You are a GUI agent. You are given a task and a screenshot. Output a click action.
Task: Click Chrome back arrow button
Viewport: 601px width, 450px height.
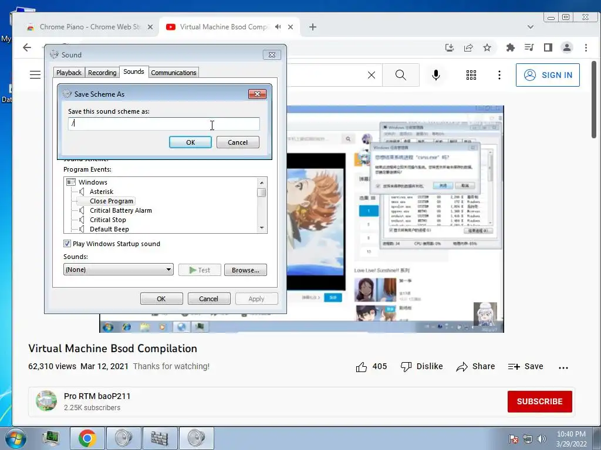point(27,47)
